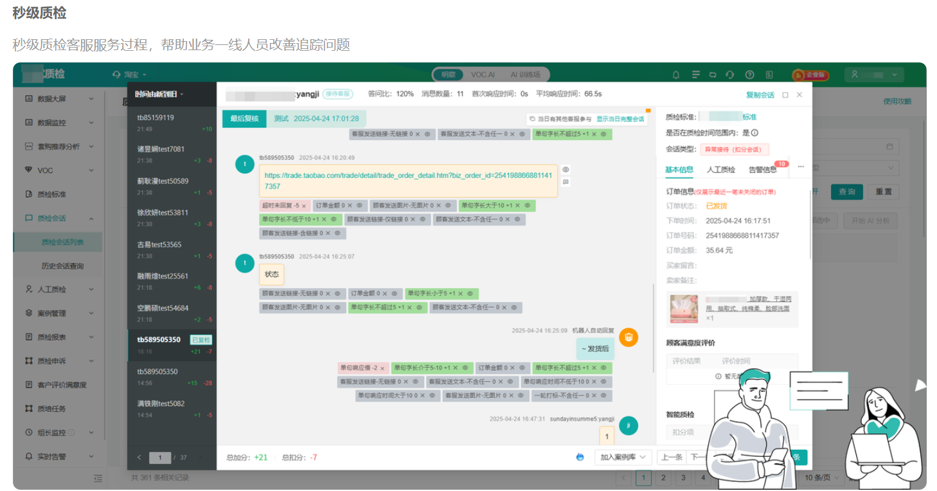Open the notification bell icon
This screenshot has height=491, width=937.
tap(676, 75)
